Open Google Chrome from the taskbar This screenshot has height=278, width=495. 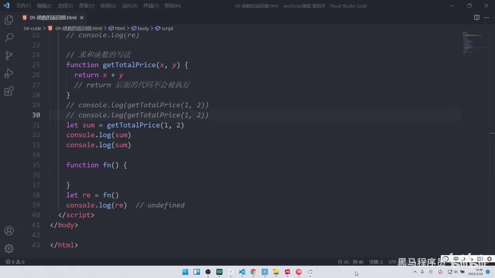pos(253,272)
